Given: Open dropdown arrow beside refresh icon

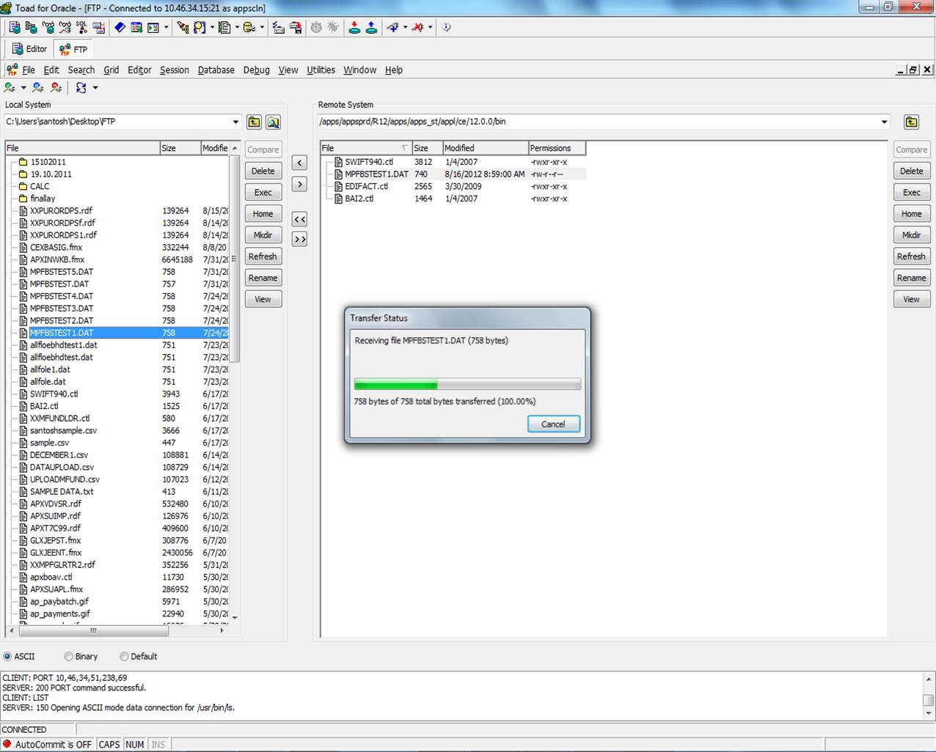Looking at the screenshot, I should (x=95, y=87).
